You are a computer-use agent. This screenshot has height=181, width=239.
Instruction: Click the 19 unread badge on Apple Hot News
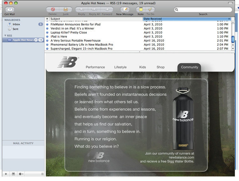[x=41, y=40]
